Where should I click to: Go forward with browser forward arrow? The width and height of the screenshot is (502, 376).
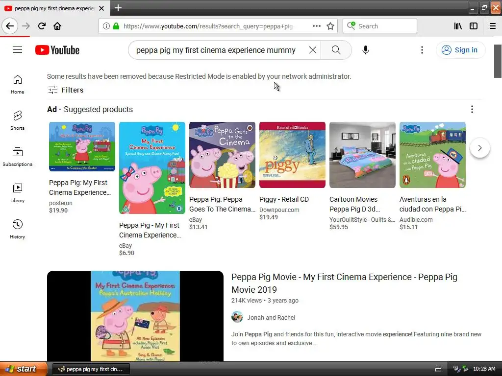coord(26,26)
